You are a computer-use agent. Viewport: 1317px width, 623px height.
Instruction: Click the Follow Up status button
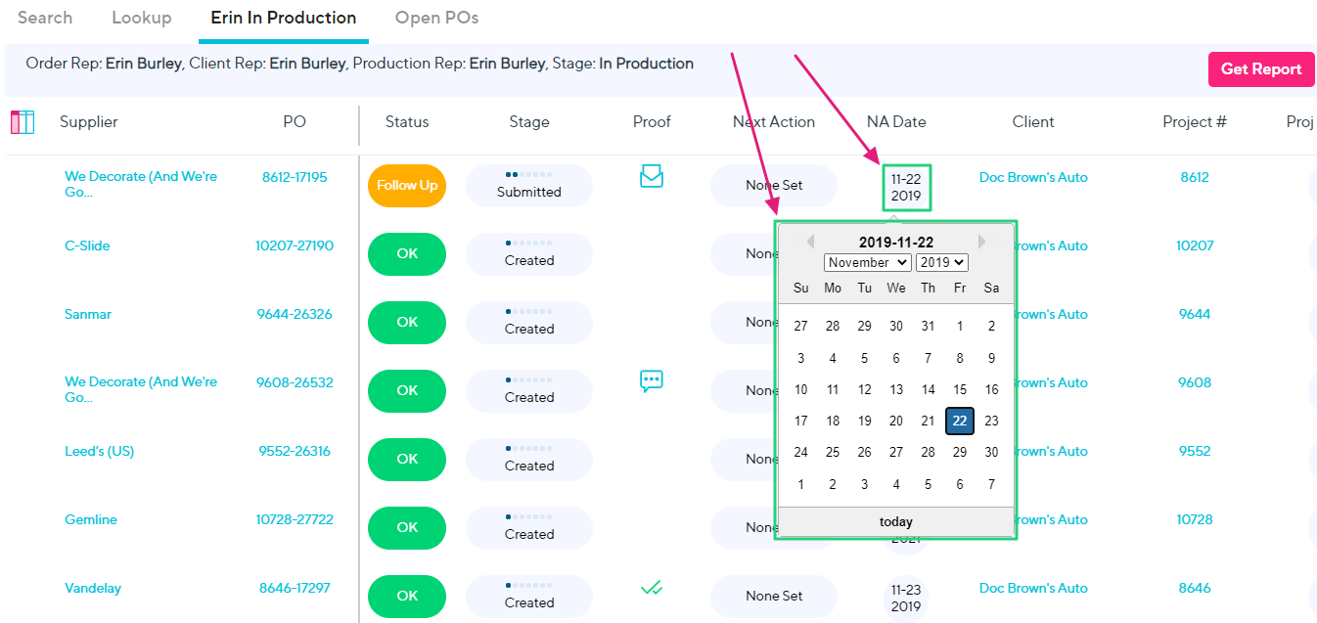407,186
